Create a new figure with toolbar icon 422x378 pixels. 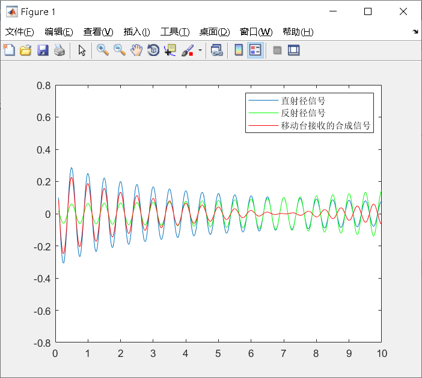(x=9, y=50)
